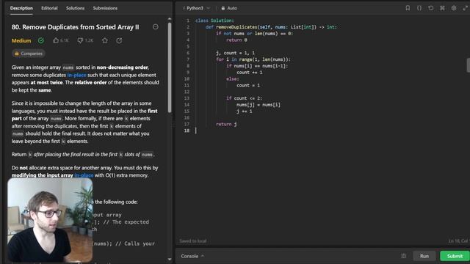Expand editor to fullscreen icon
470x264 pixels.
point(465,8)
